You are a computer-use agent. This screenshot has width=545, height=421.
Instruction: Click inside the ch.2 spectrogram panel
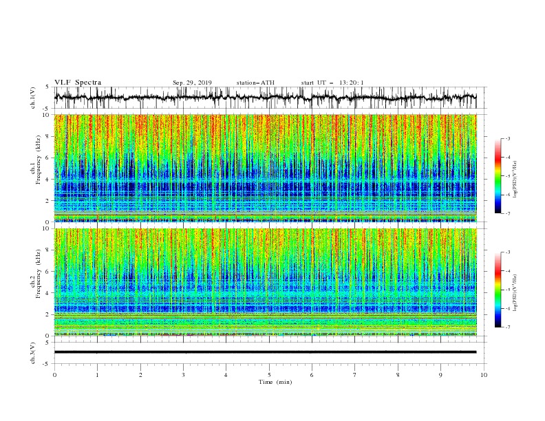coord(266,282)
